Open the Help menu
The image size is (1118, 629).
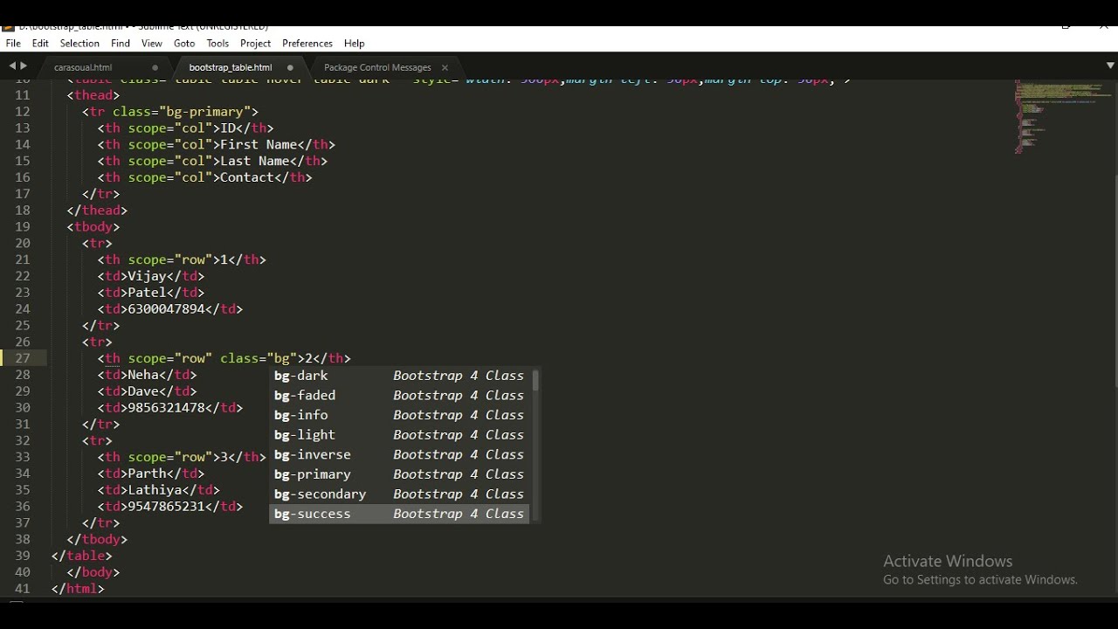click(x=354, y=43)
